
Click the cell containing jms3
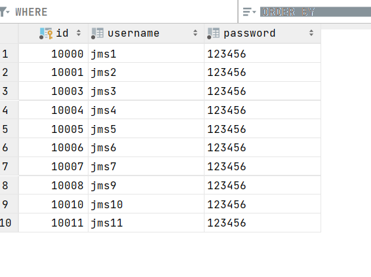point(146,91)
